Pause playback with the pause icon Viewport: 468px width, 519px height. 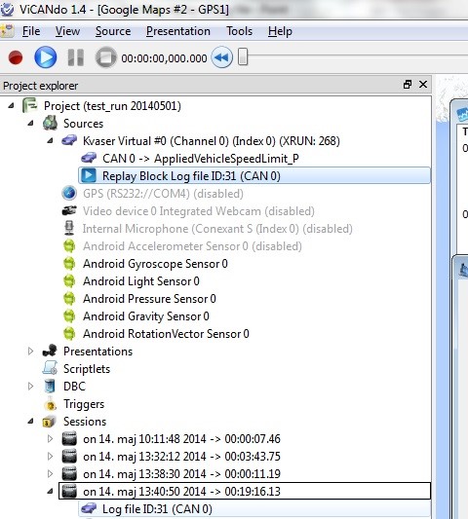76,57
